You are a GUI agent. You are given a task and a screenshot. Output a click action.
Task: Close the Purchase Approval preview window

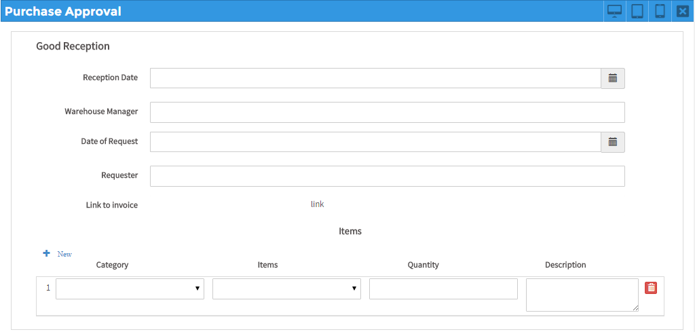coord(682,12)
